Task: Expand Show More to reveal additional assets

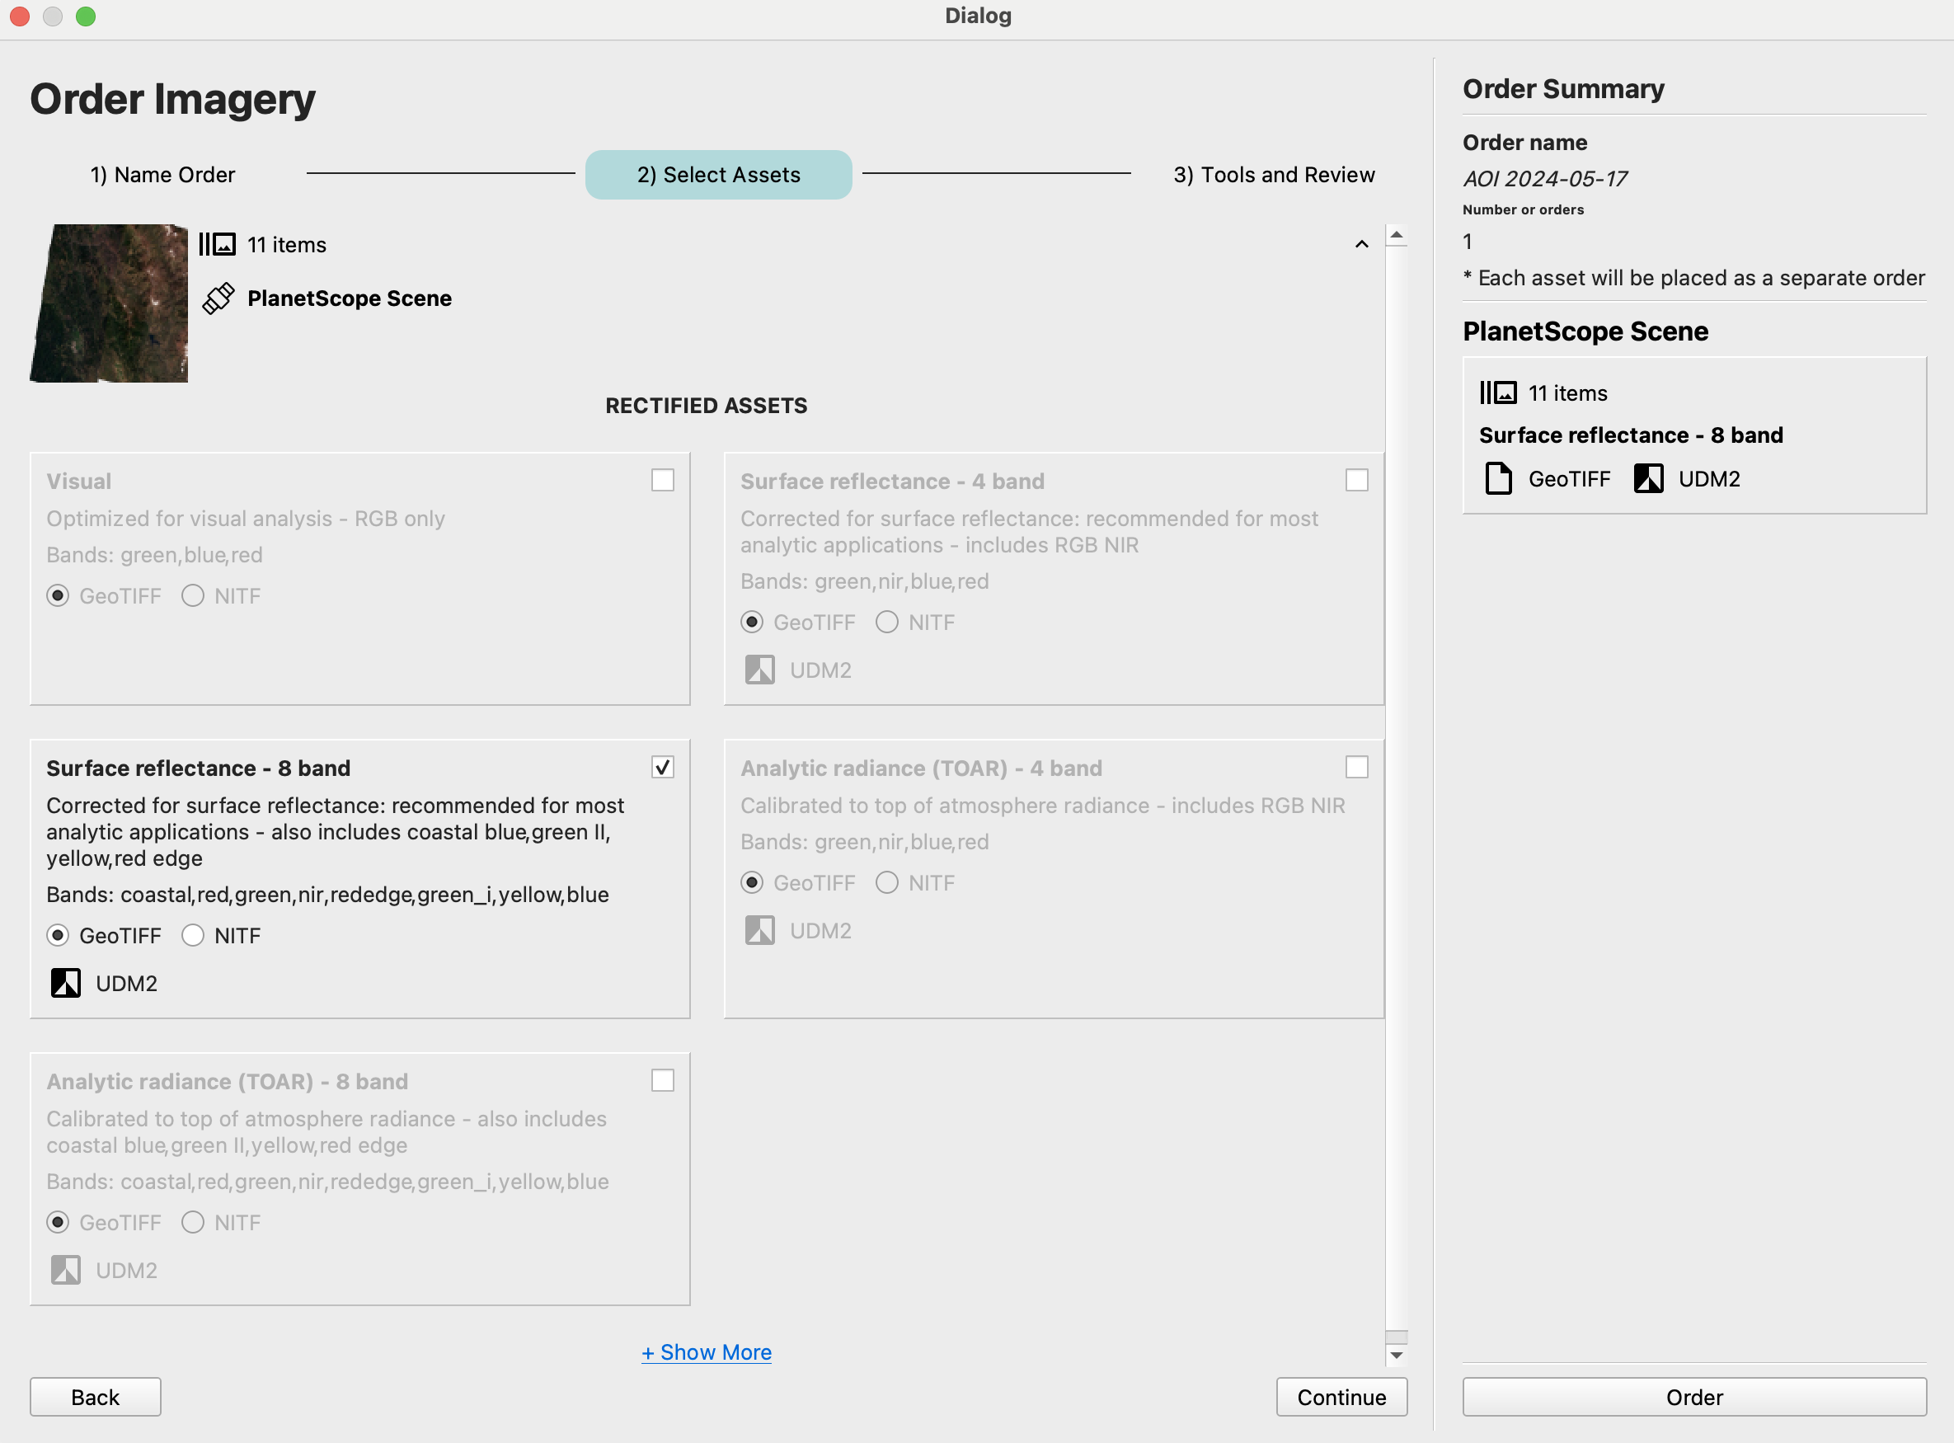Action: click(x=707, y=1351)
